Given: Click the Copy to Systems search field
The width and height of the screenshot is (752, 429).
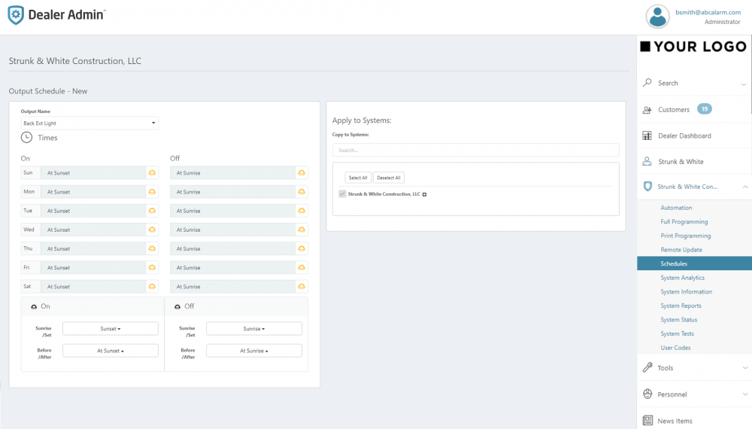Looking at the screenshot, I should click(475, 150).
